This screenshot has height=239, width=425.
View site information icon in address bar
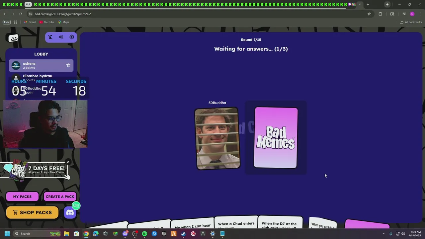tap(30, 14)
